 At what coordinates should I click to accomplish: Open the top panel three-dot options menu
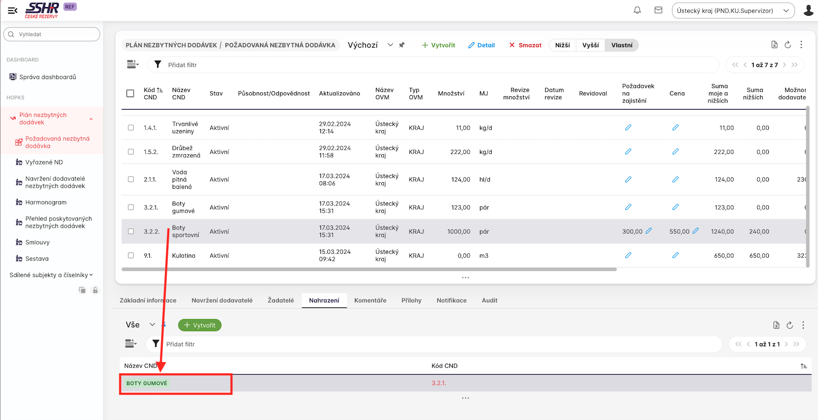pos(801,45)
